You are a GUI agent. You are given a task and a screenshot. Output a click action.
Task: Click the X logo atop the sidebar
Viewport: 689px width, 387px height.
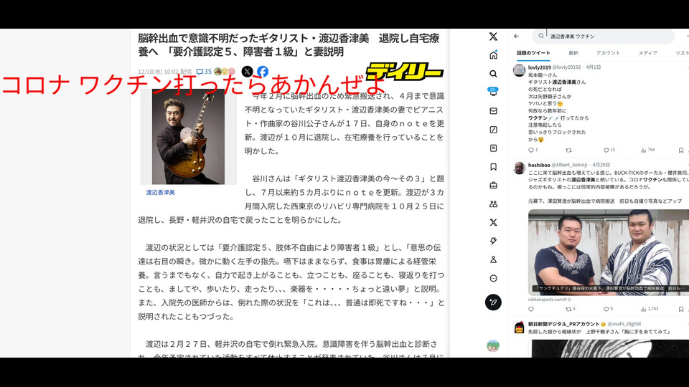click(x=493, y=37)
